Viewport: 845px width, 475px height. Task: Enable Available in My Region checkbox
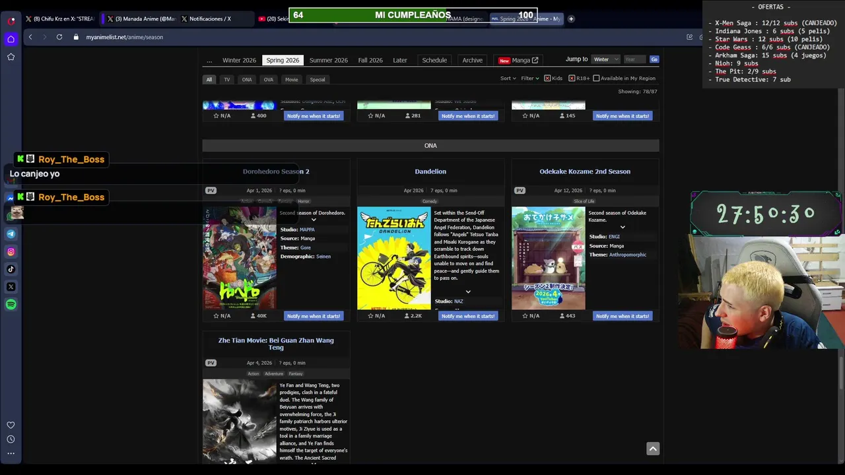coord(596,79)
